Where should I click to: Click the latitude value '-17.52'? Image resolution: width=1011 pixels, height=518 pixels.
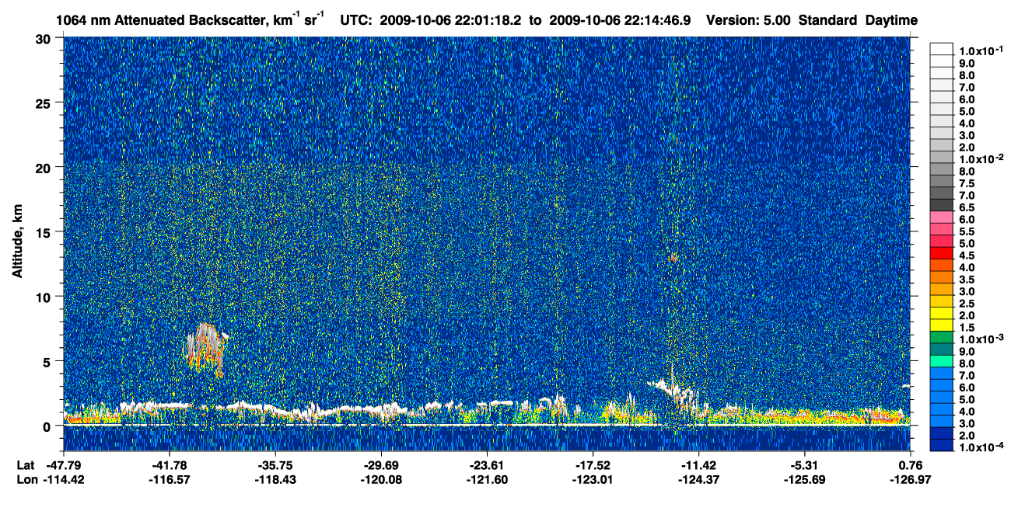(593, 464)
